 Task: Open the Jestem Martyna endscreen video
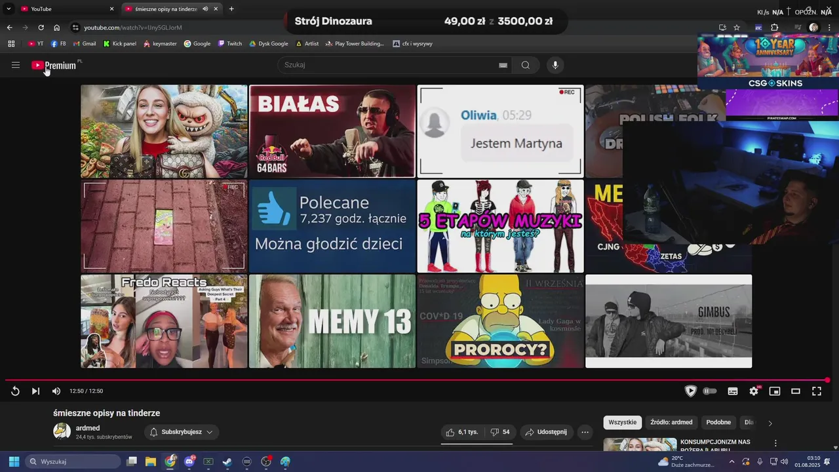500,131
